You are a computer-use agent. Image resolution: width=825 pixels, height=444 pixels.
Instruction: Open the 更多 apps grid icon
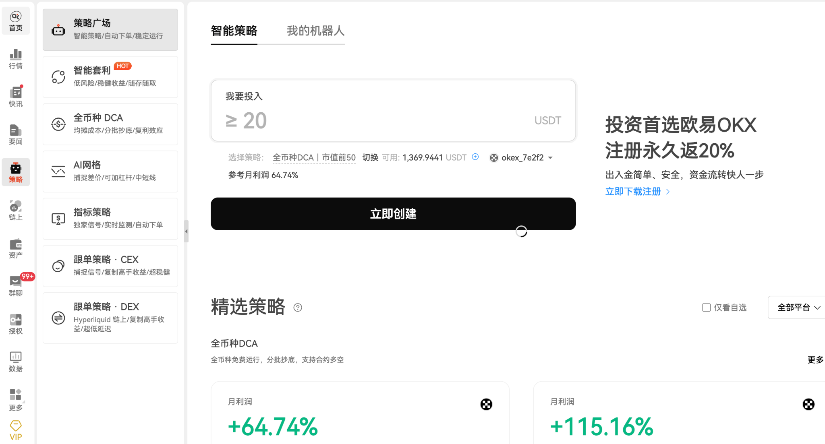pos(16,399)
